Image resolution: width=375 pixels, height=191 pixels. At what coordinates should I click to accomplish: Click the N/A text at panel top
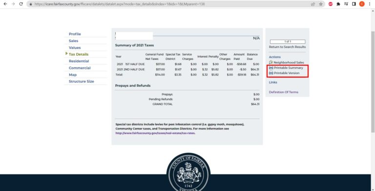(256, 38)
